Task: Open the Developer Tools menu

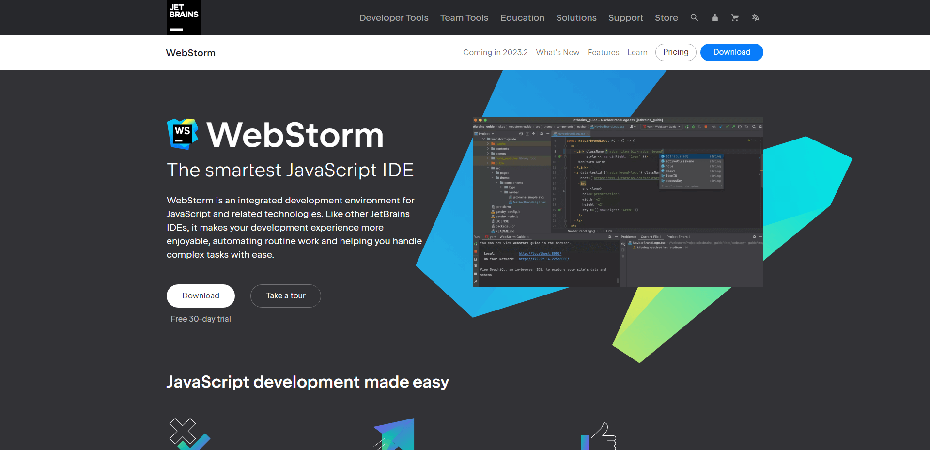Action: pos(393,17)
